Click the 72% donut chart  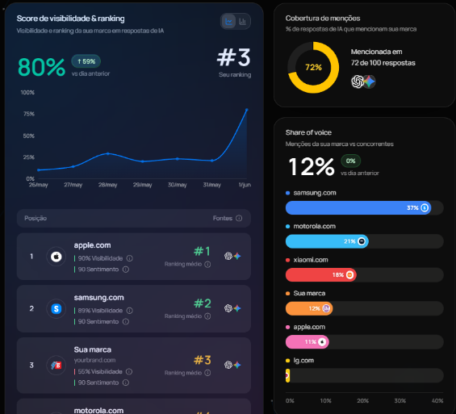(313, 68)
